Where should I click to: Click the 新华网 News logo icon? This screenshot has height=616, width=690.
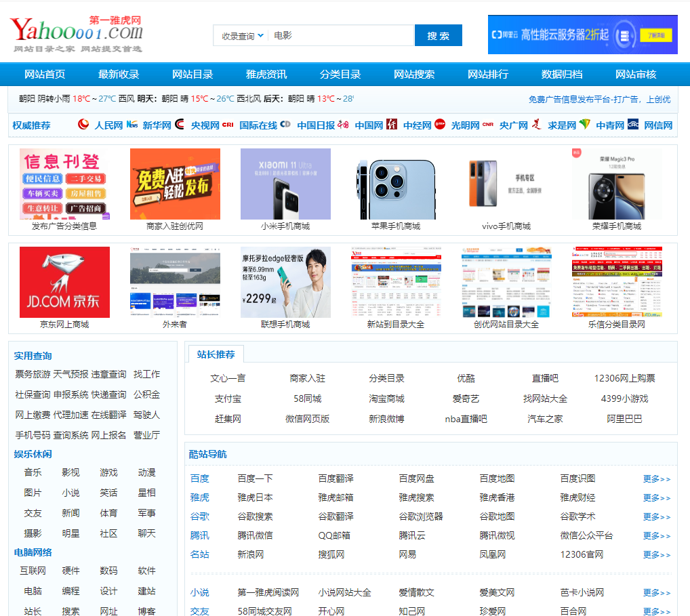click(132, 125)
